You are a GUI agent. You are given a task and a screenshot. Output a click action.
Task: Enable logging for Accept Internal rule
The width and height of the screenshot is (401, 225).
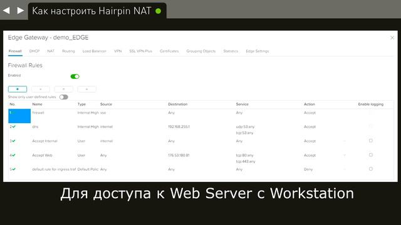[370, 141]
